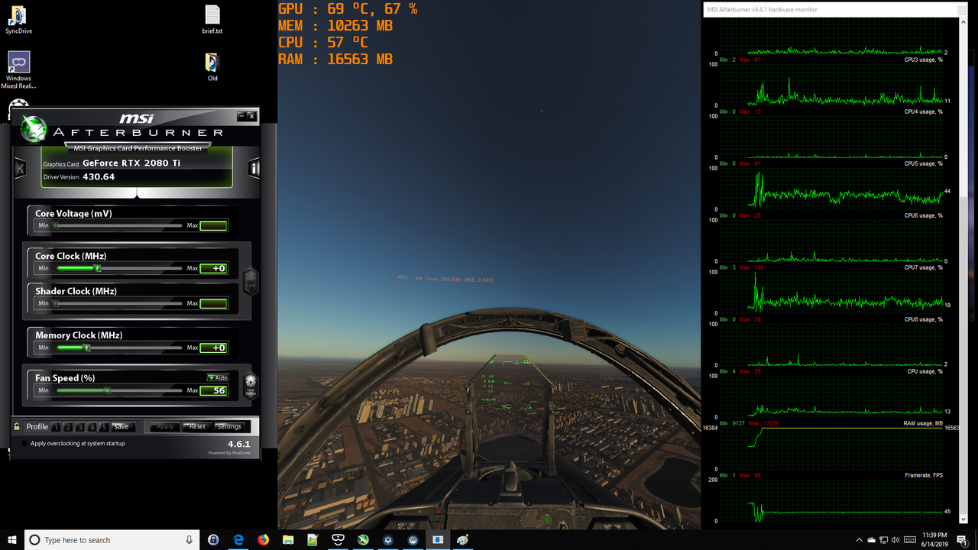Select profile slot 4
978x550 pixels.
[x=92, y=427]
